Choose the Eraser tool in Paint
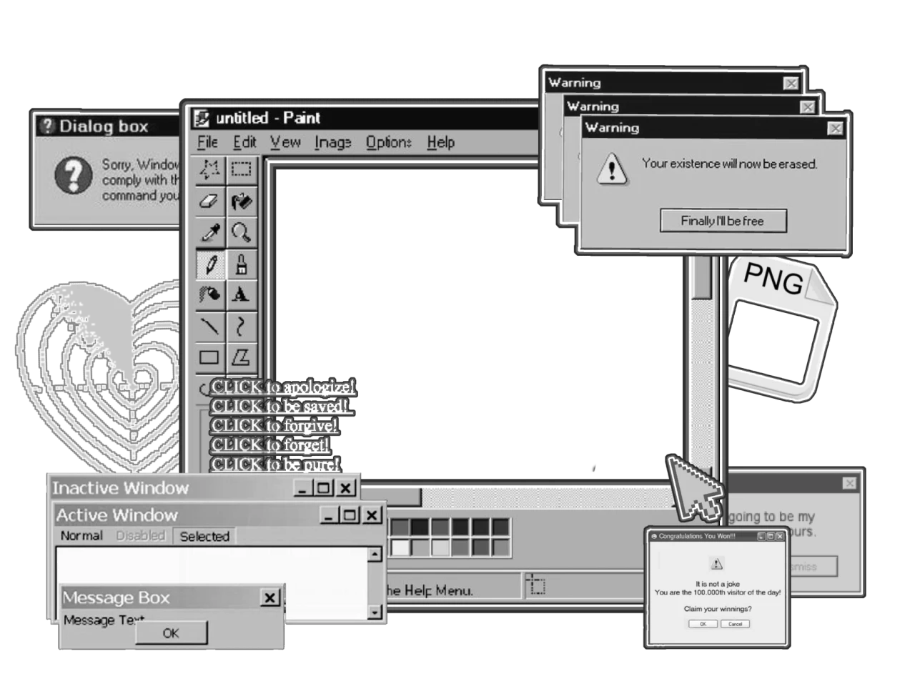 [209, 202]
